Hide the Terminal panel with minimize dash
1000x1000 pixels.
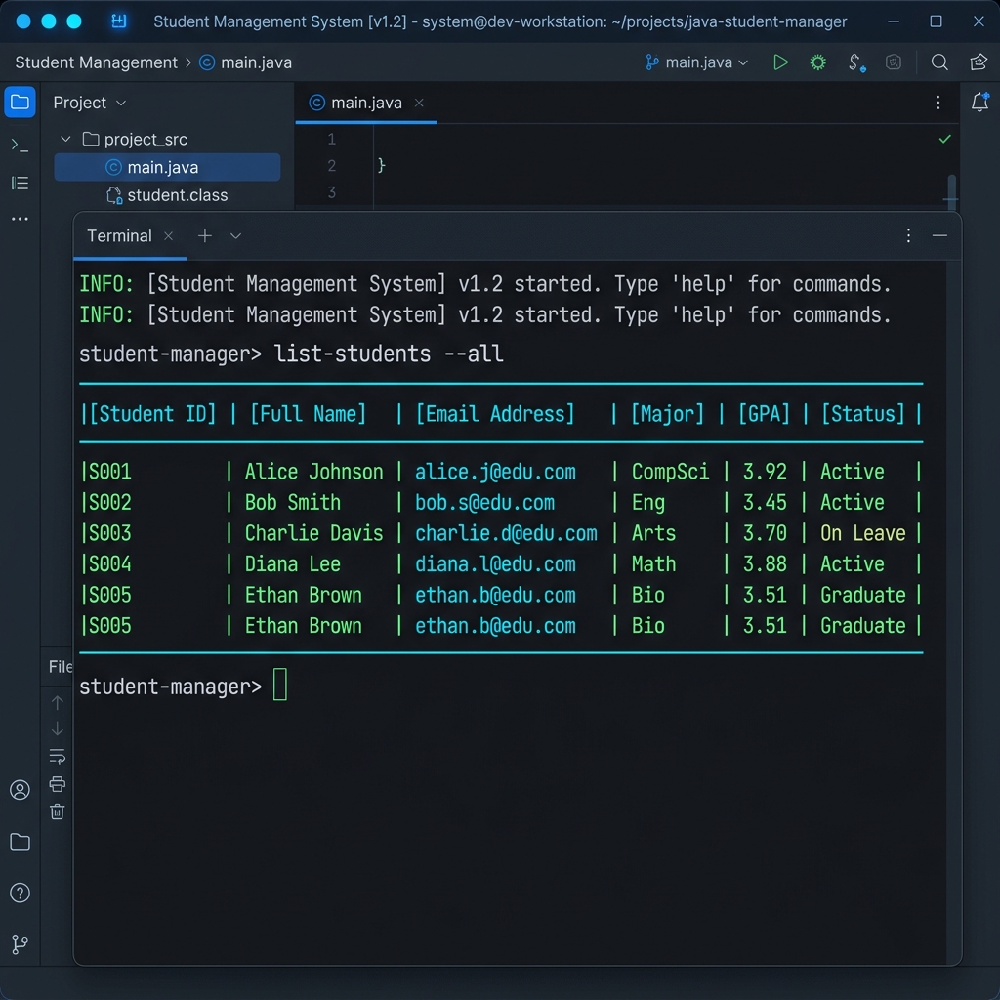click(x=939, y=236)
